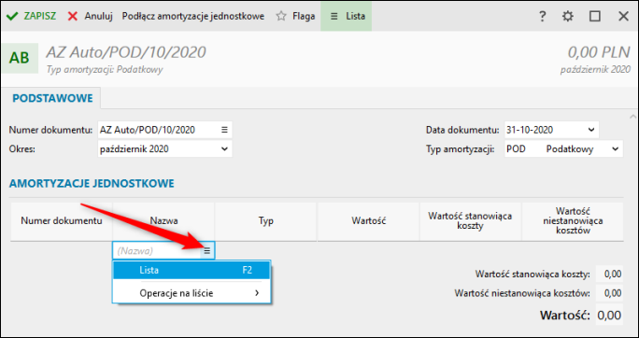Click the Typ column header
The image size is (639, 338).
click(265, 221)
